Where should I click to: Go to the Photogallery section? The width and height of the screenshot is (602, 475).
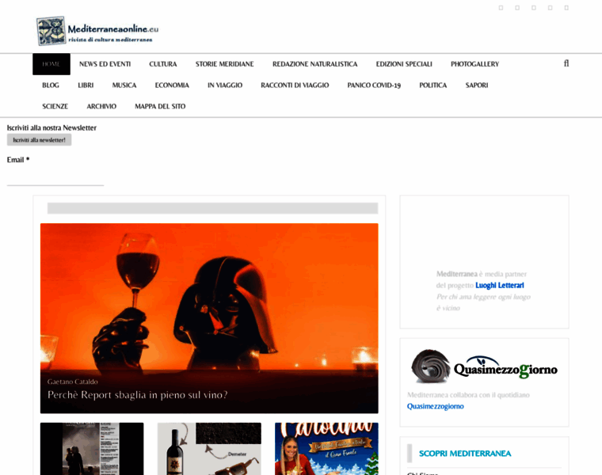[474, 64]
